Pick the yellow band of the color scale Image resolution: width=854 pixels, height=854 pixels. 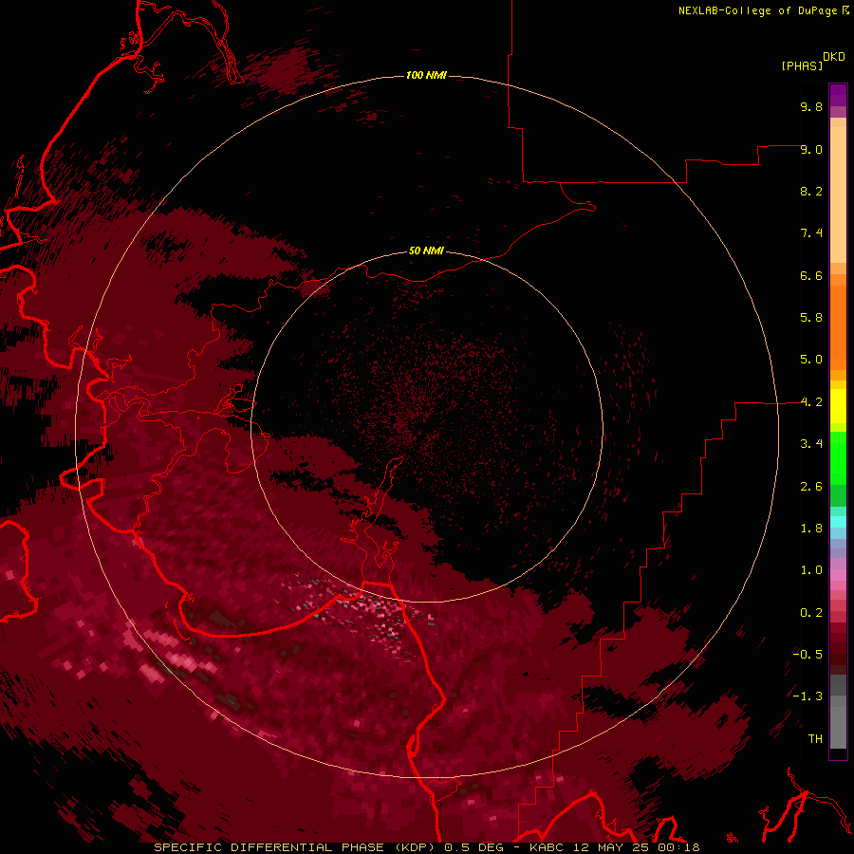tap(838, 406)
